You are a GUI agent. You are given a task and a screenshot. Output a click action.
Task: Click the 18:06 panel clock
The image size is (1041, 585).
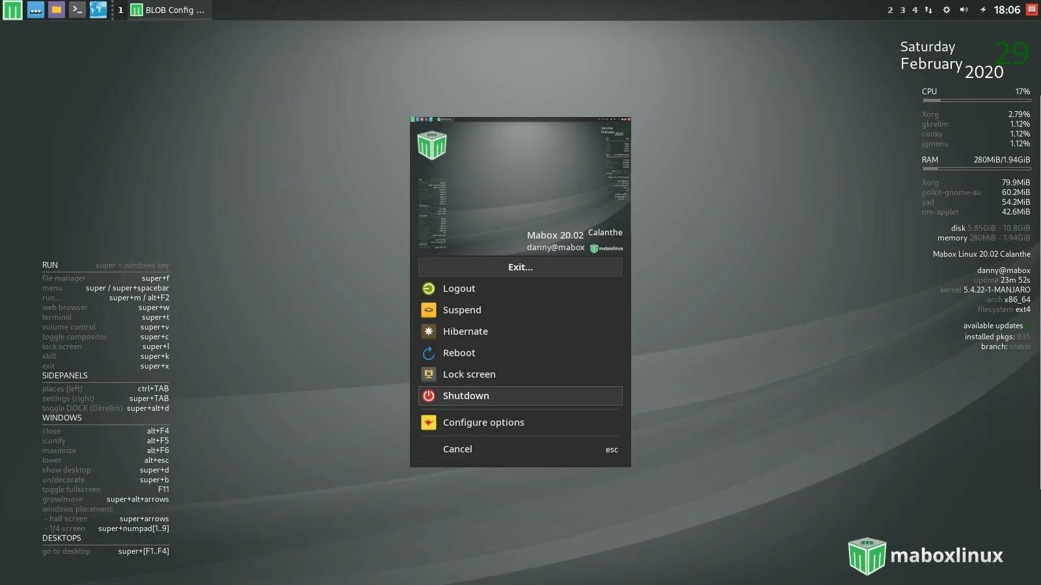(x=1007, y=10)
